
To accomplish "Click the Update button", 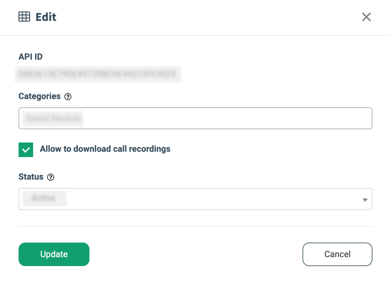I will tap(54, 254).
